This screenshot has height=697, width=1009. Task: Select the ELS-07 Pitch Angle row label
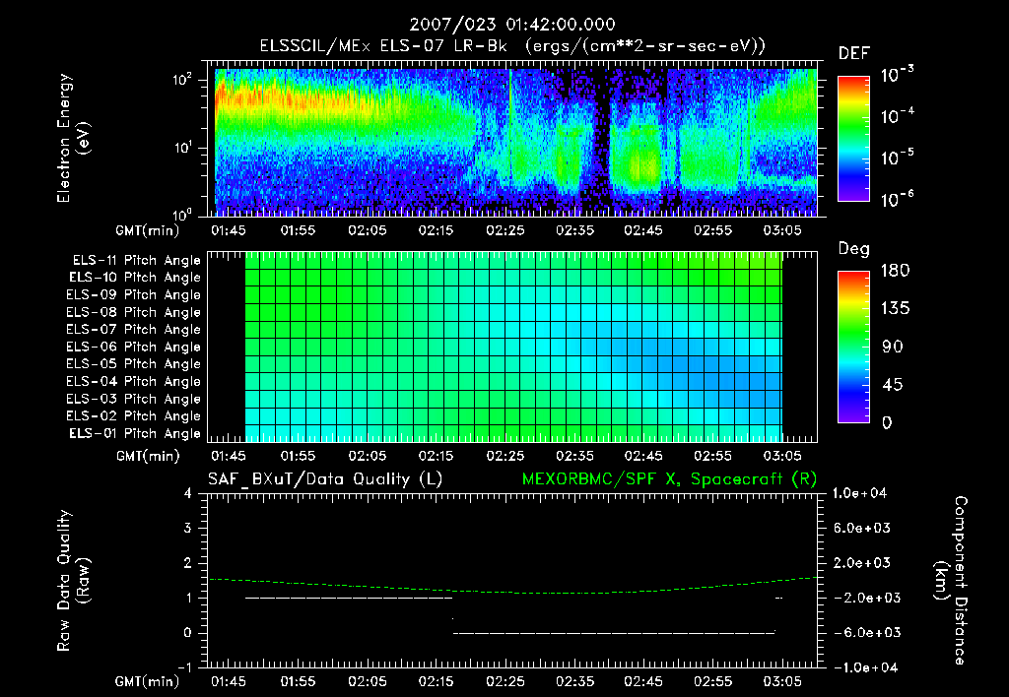(133, 329)
